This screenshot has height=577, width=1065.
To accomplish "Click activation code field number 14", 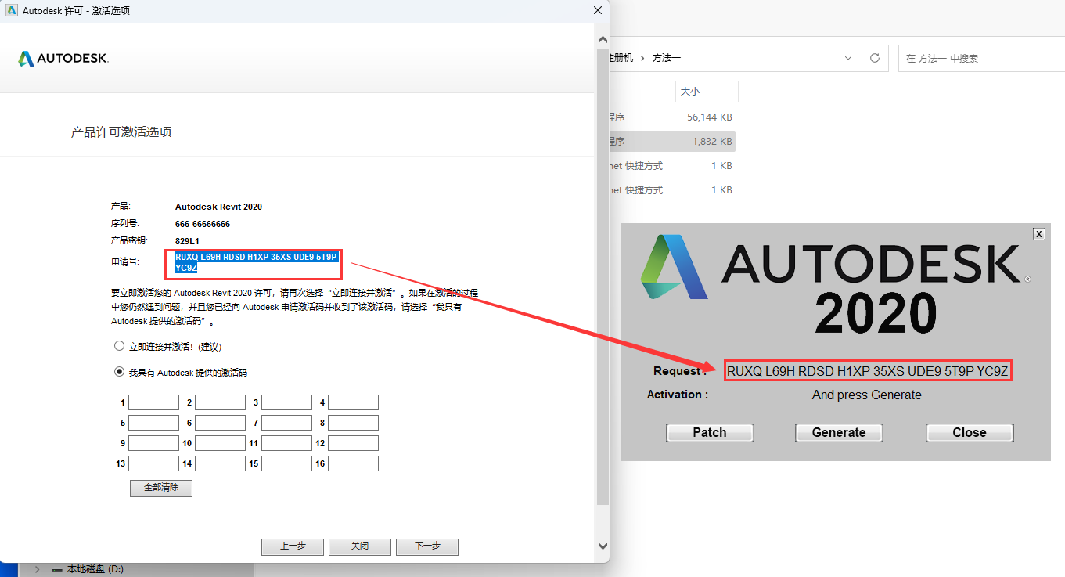I will coord(221,463).
